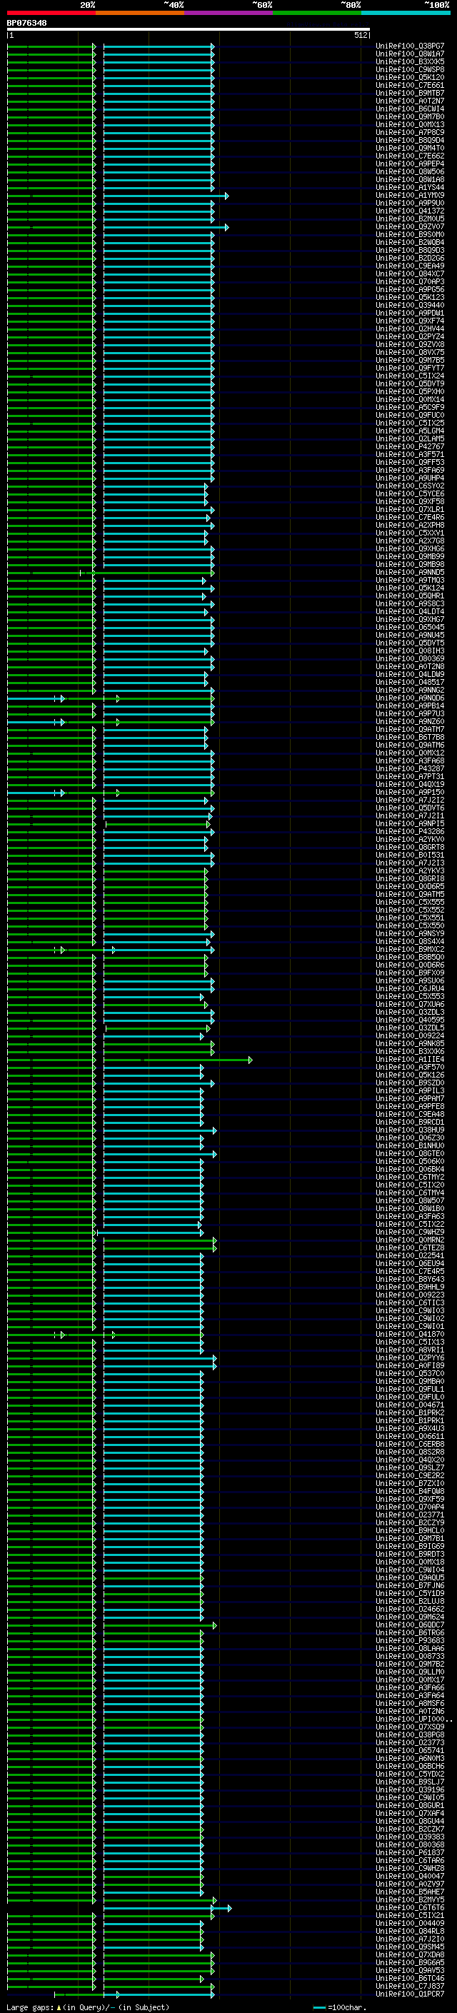This screenshot has width=457, height=2013.
Task: Click the white query length ruler bar
Action: (x=189, y=30)
